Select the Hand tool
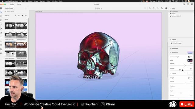 point(1,53)
